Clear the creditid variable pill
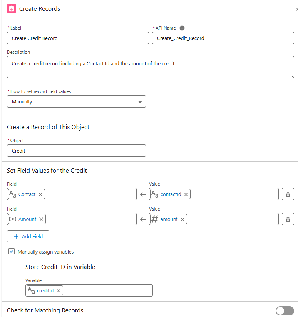 click(59, 291)
